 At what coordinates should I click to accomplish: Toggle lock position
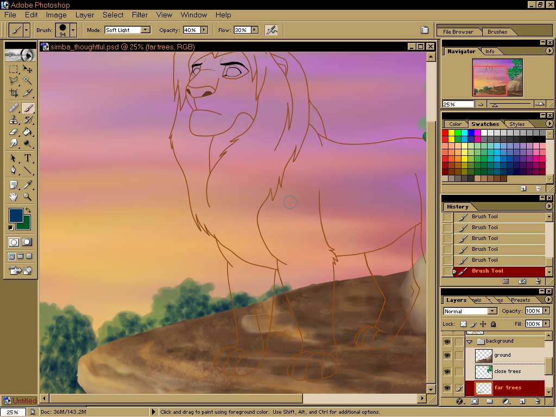[483, 324]
